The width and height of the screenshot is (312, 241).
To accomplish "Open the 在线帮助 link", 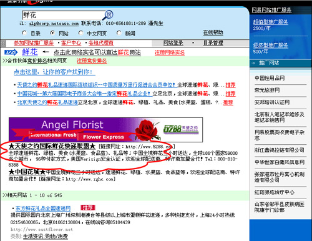I will pyautogui.click(x=213, y=32).
